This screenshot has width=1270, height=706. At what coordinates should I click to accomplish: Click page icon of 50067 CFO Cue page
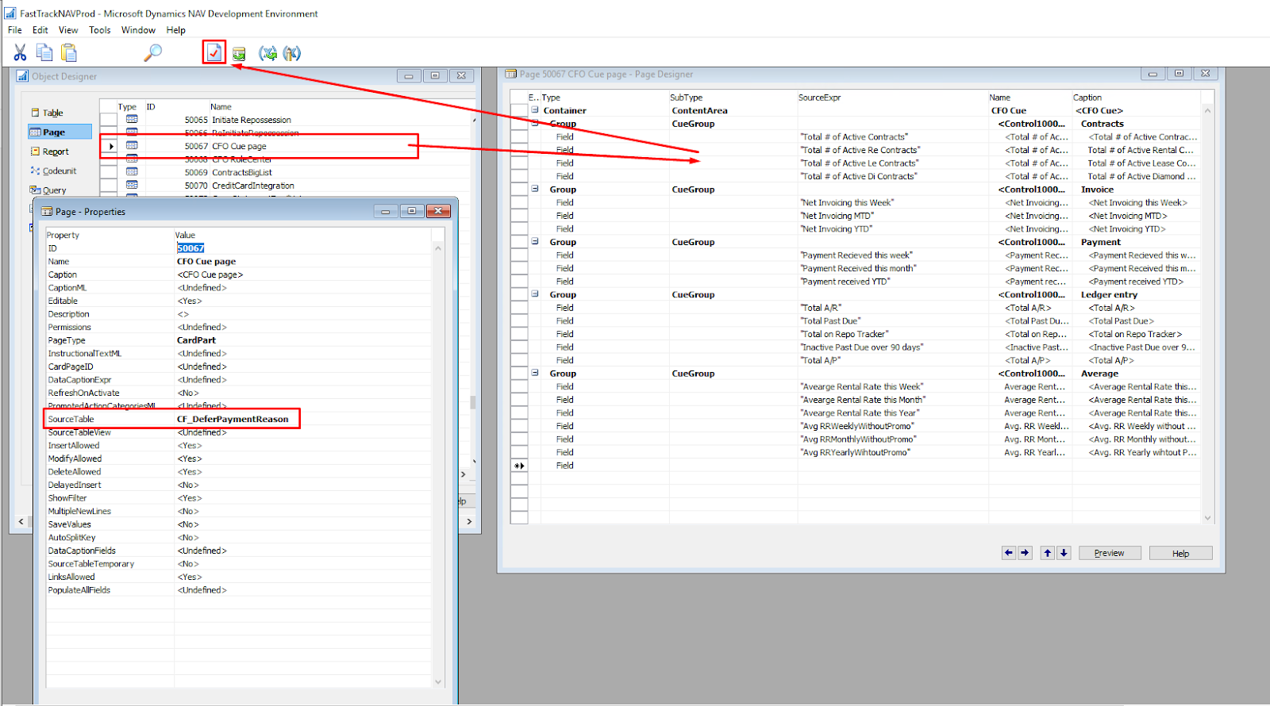click(x=132, y=146)
